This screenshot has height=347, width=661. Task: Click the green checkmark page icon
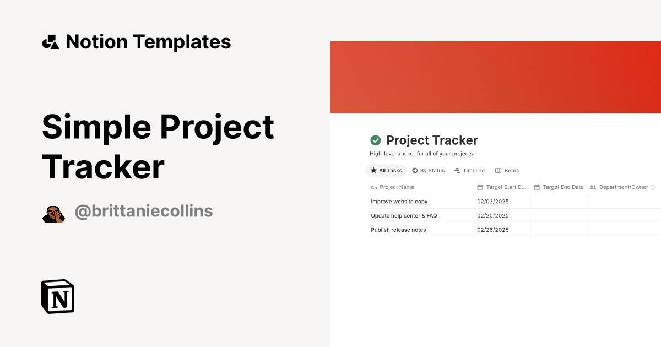375,140
